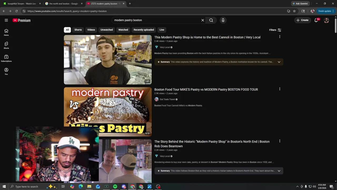Open the You section in the sidebar
Screen dimensions: 337x190
pos(6,71)
